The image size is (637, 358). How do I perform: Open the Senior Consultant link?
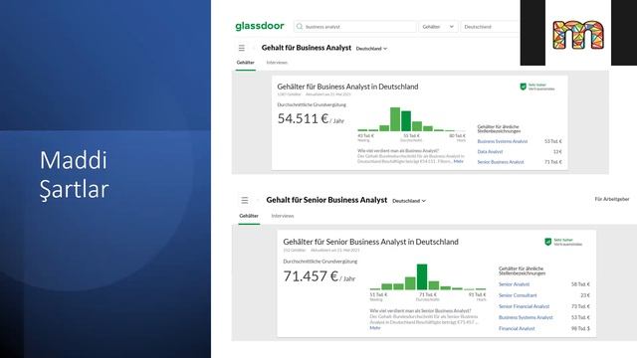[518, 295]
